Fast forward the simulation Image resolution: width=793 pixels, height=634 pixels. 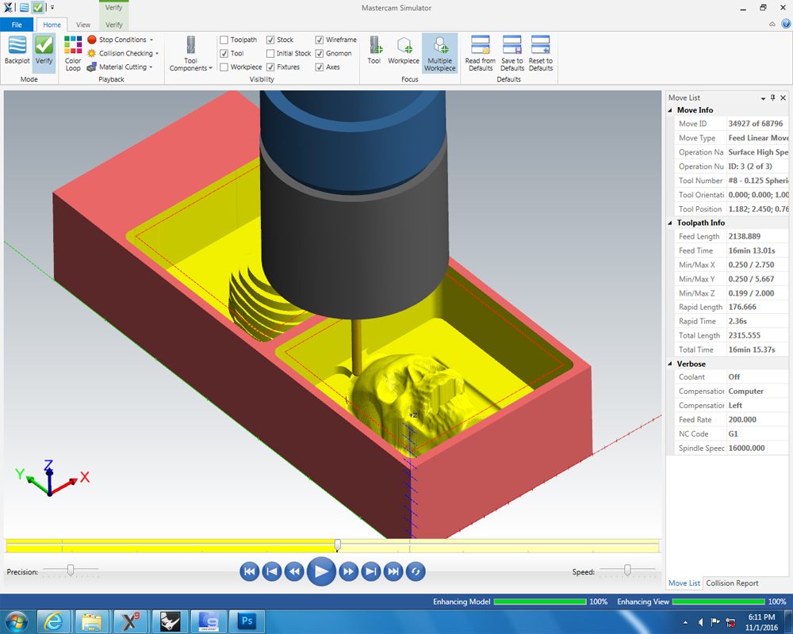(x=348, y=572)
